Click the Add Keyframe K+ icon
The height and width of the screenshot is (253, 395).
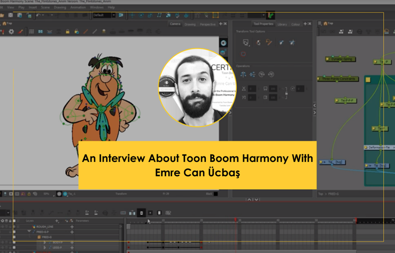click(87, 213)
